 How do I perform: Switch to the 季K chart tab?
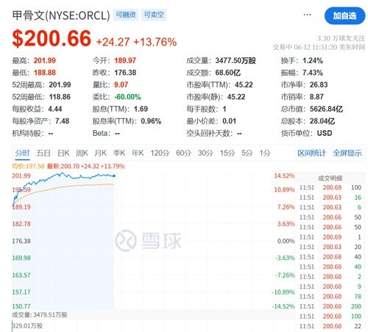119,153
